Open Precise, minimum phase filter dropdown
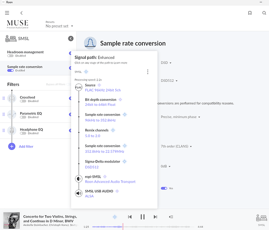 180,117
